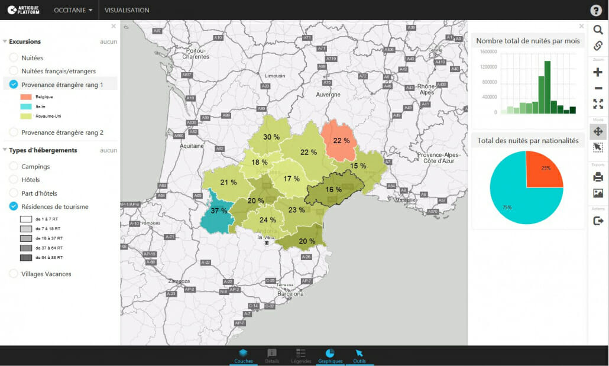This screenshot has height=366, width=609.
Task: Click the Italie legend color swatch
Action: click(26, 106)
